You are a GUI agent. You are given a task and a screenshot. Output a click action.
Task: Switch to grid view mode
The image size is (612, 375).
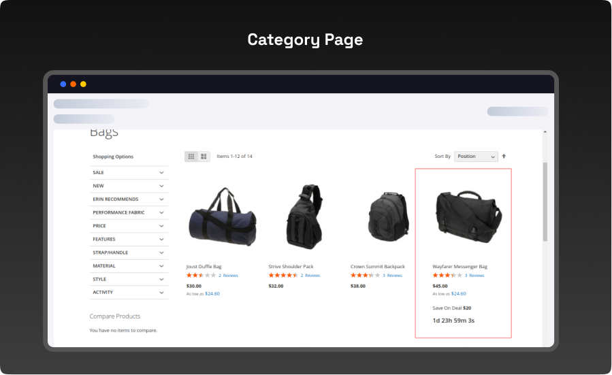click(191, 157)
